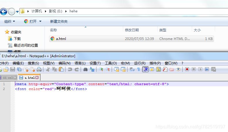Screen dimensions: 228x132
Task: Expand the 计算机 breadcrumb arrow
Action: tap(46, 11)
